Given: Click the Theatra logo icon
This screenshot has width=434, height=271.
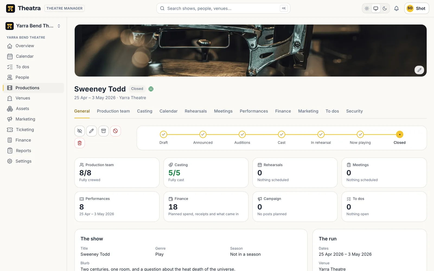Looking at the screenshot, I should [x=11, y=8].
